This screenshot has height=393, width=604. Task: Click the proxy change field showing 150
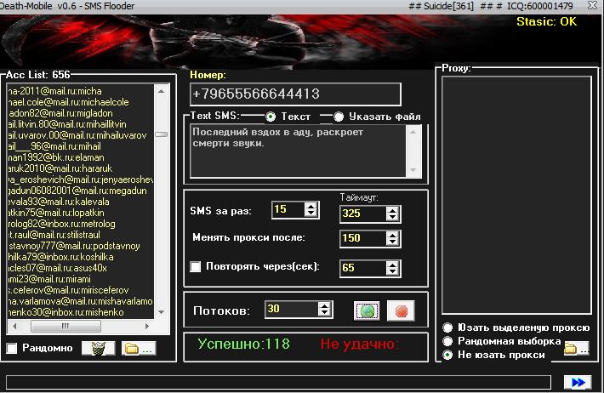click(x=363, y=238)
